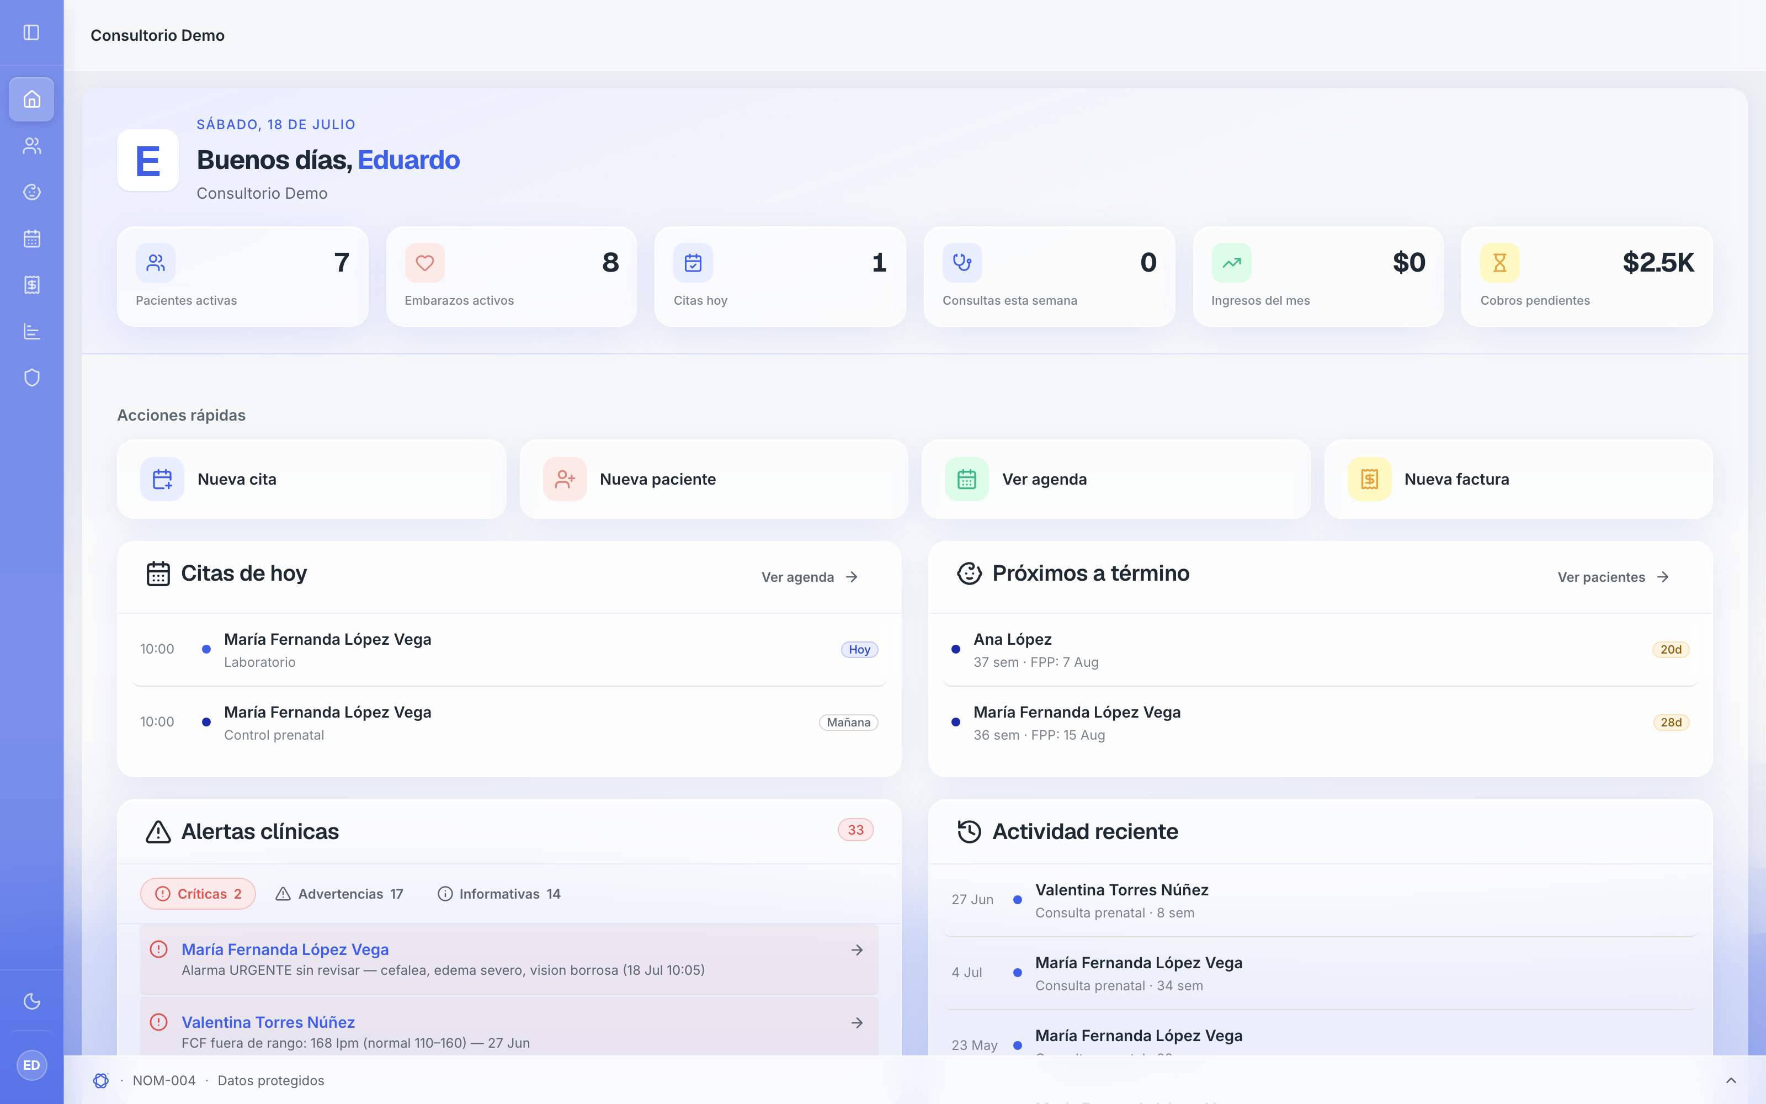This screenshot has width=1766, height=1104.
Task: Open the Laboratorio appointment row
Action: pos(509,650)
